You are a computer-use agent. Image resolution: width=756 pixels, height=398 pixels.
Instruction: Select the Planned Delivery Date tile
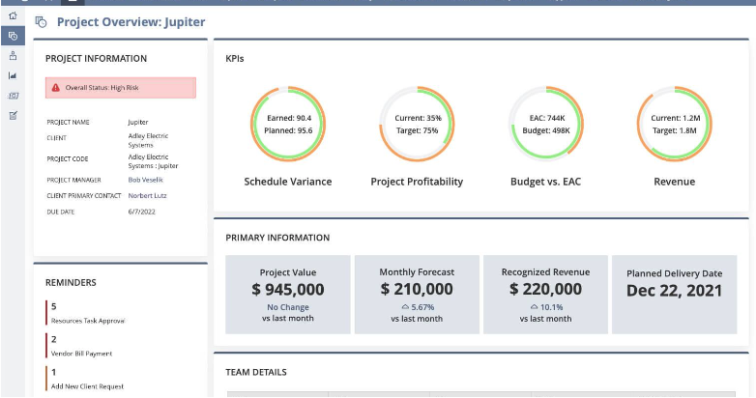[674, 295]
